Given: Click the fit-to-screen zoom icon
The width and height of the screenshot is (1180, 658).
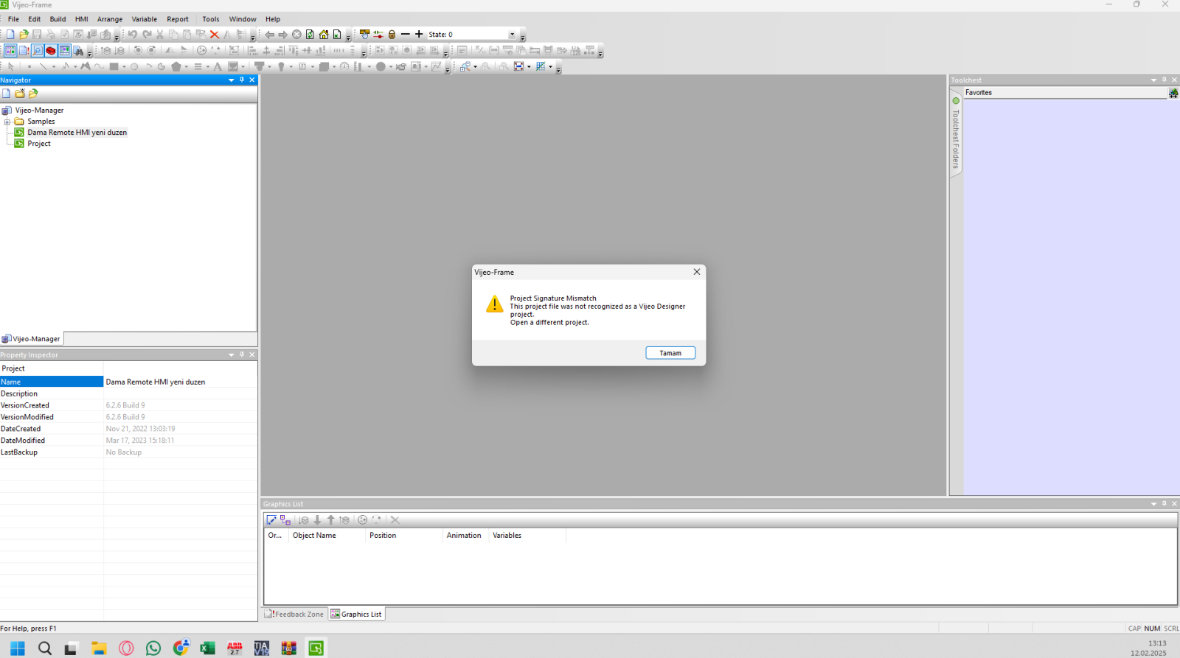Looking at the screenshot, I should coord(519,67).
